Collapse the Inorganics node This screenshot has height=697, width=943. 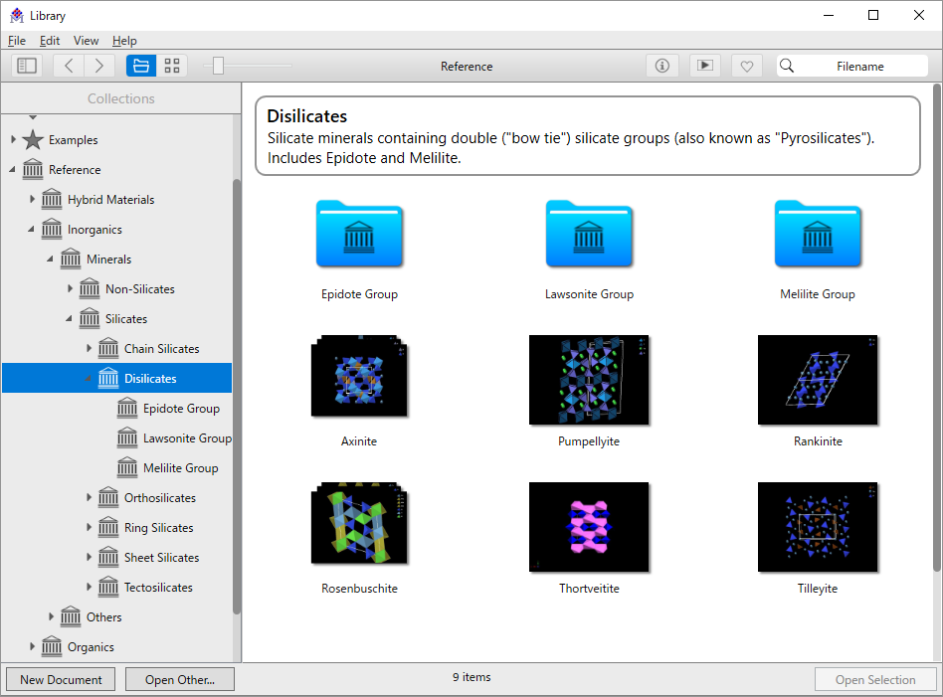click(31, 229)
